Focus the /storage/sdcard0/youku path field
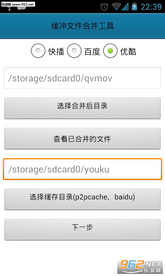Screen dimensions: 165x276 (x=82, y=169)
